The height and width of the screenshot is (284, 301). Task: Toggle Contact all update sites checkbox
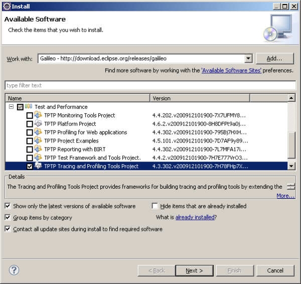click(8, 229)
